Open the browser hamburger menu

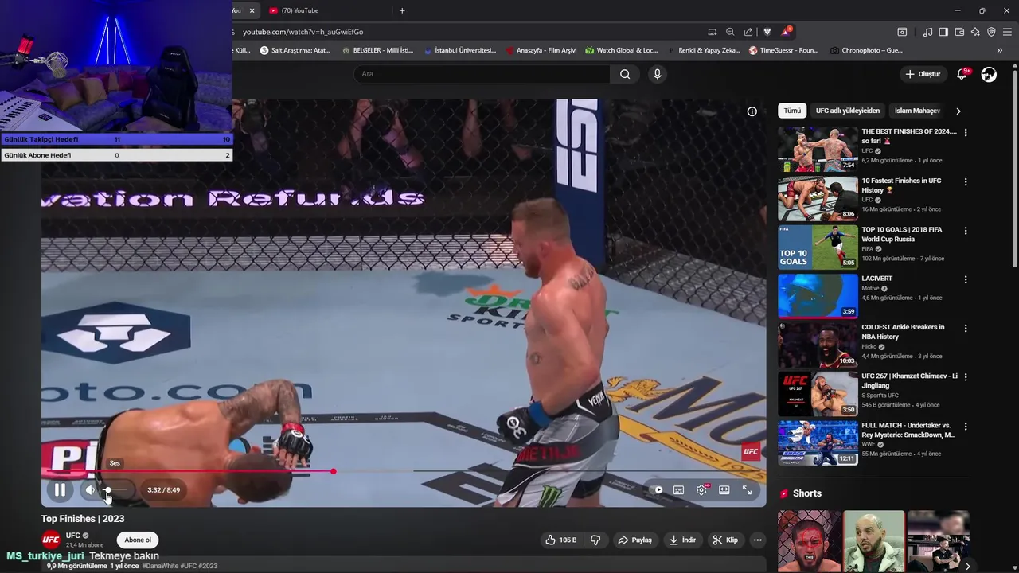pyautogui.click(x=1007, y=32)
